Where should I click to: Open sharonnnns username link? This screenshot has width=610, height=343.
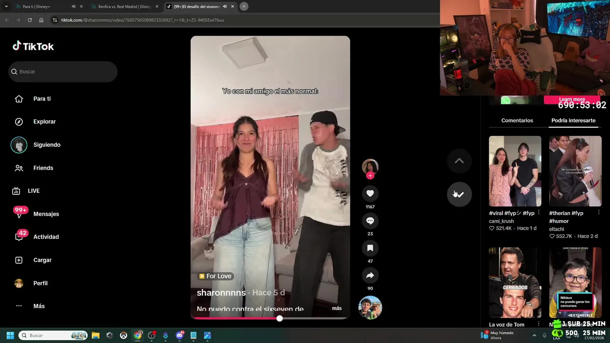(221, 293)
